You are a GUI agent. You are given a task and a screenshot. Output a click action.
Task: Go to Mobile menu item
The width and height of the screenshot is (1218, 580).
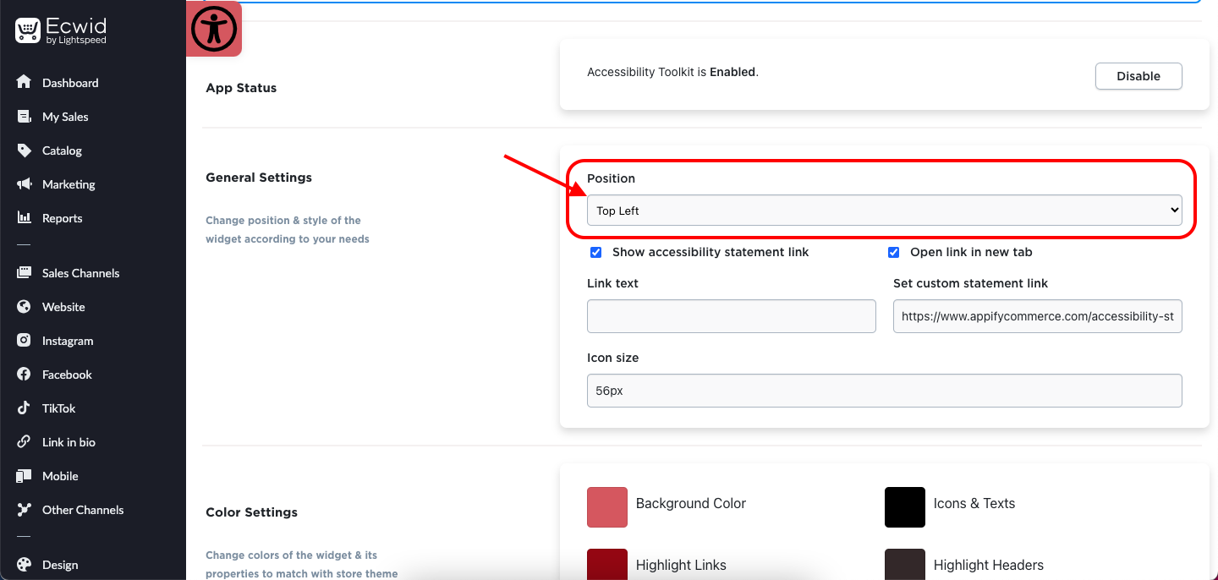[60, 476]
